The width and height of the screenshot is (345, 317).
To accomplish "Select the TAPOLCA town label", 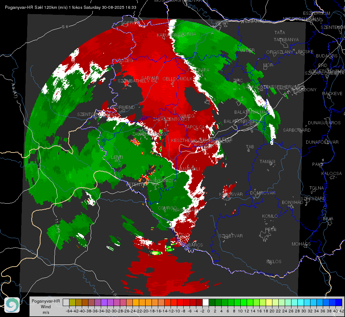I will pyautogui.click(x=195, y=127).
